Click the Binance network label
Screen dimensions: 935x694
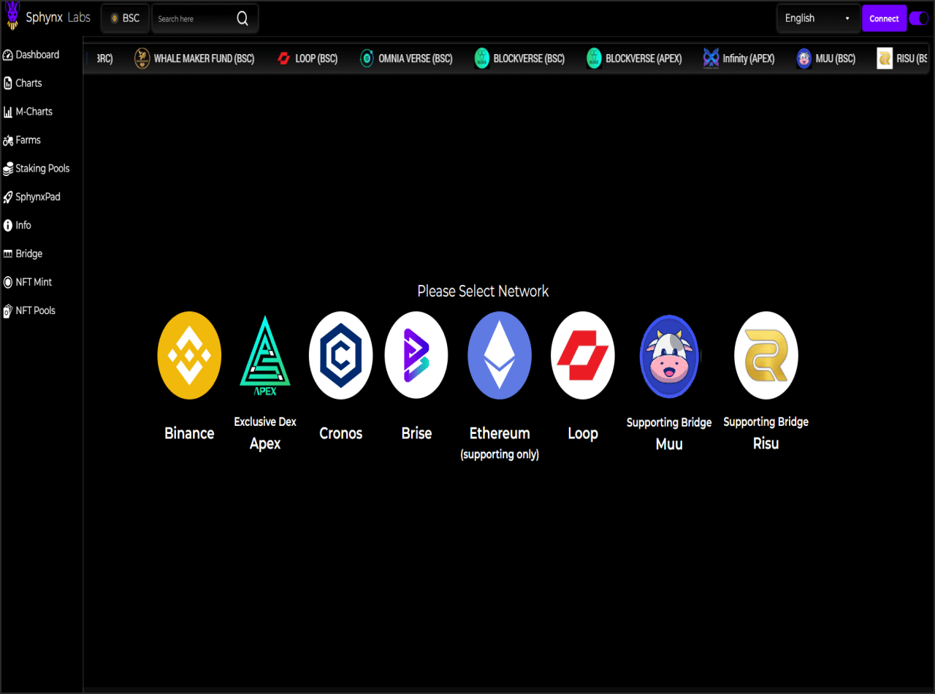(189, 433)
